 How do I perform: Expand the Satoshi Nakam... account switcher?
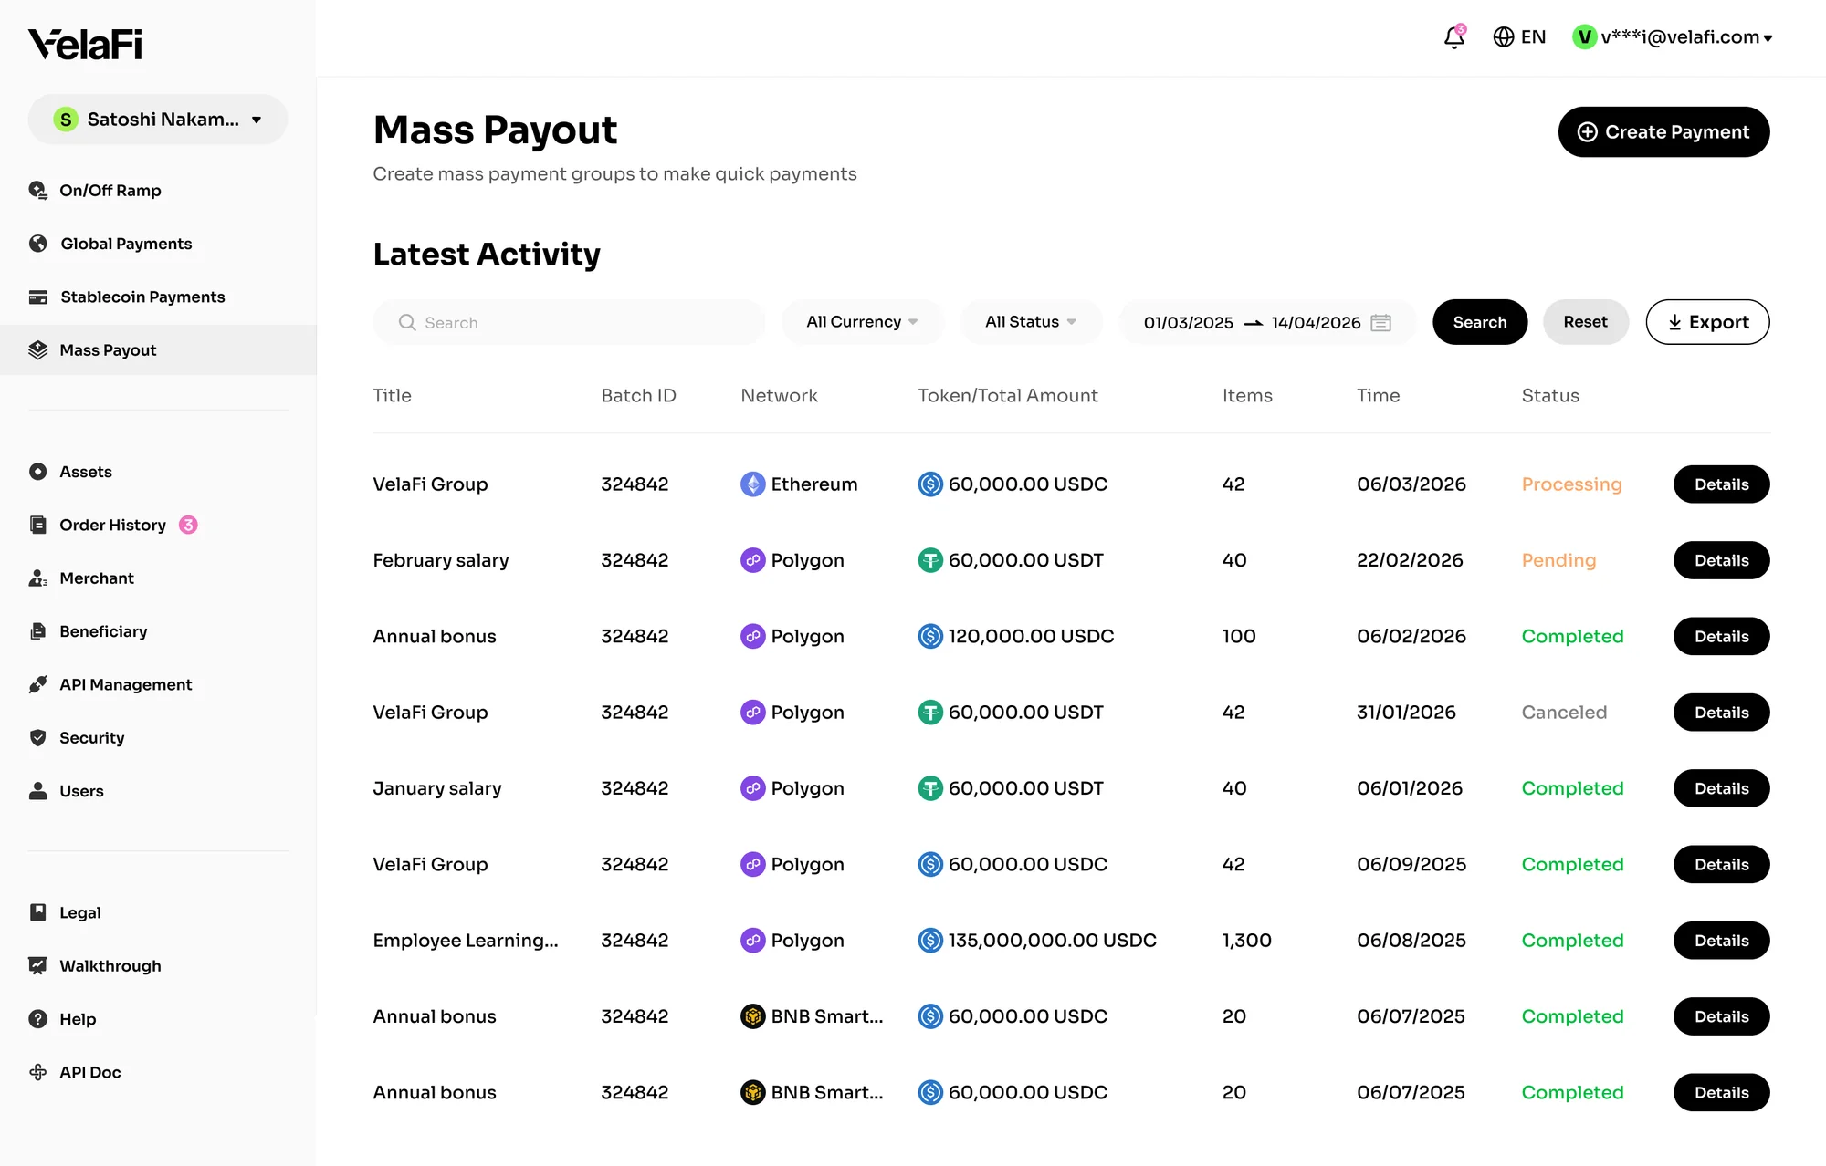coord(158,120)
